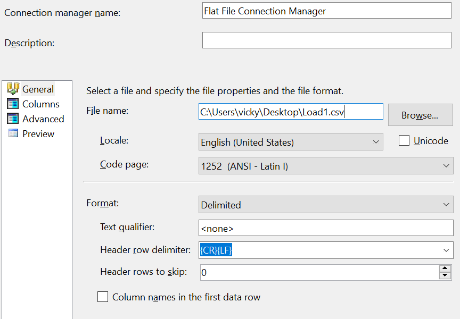This screenshot has width=460, height=319.
Task: Click the File name path field
Action: 291,112
